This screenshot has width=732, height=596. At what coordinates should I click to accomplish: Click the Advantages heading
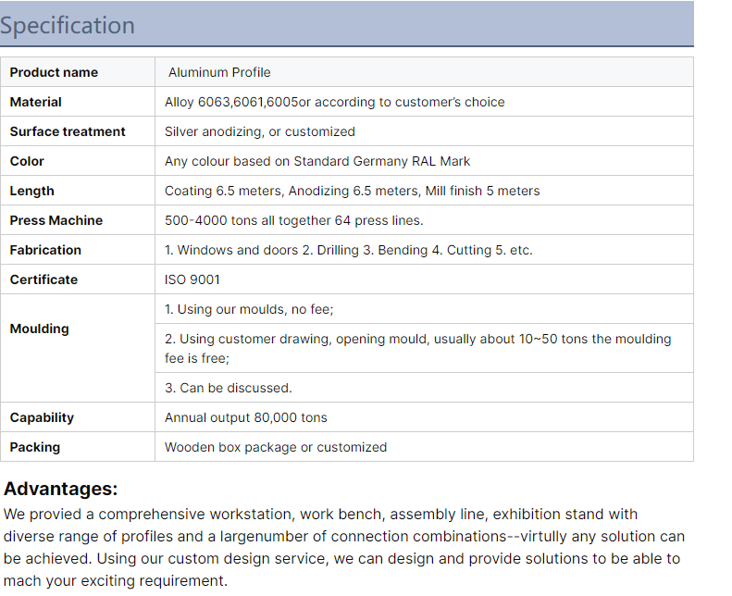pos(61,489)
